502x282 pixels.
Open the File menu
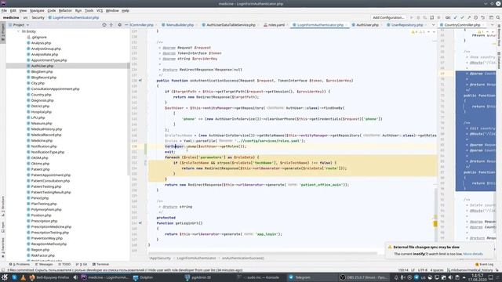(4, 10)
